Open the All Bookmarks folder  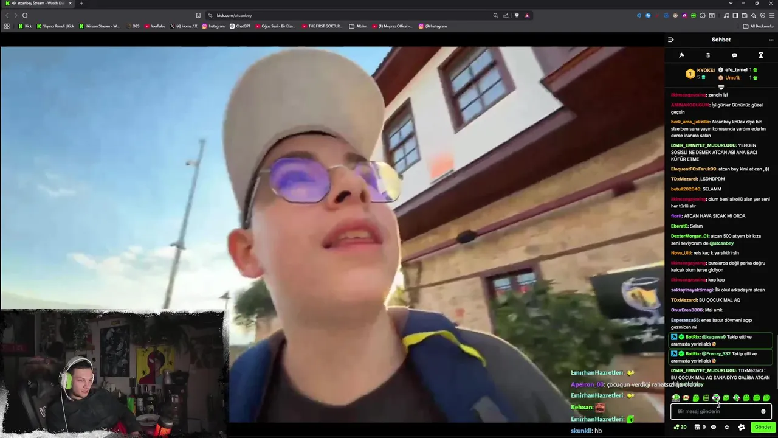coord(758,26)
